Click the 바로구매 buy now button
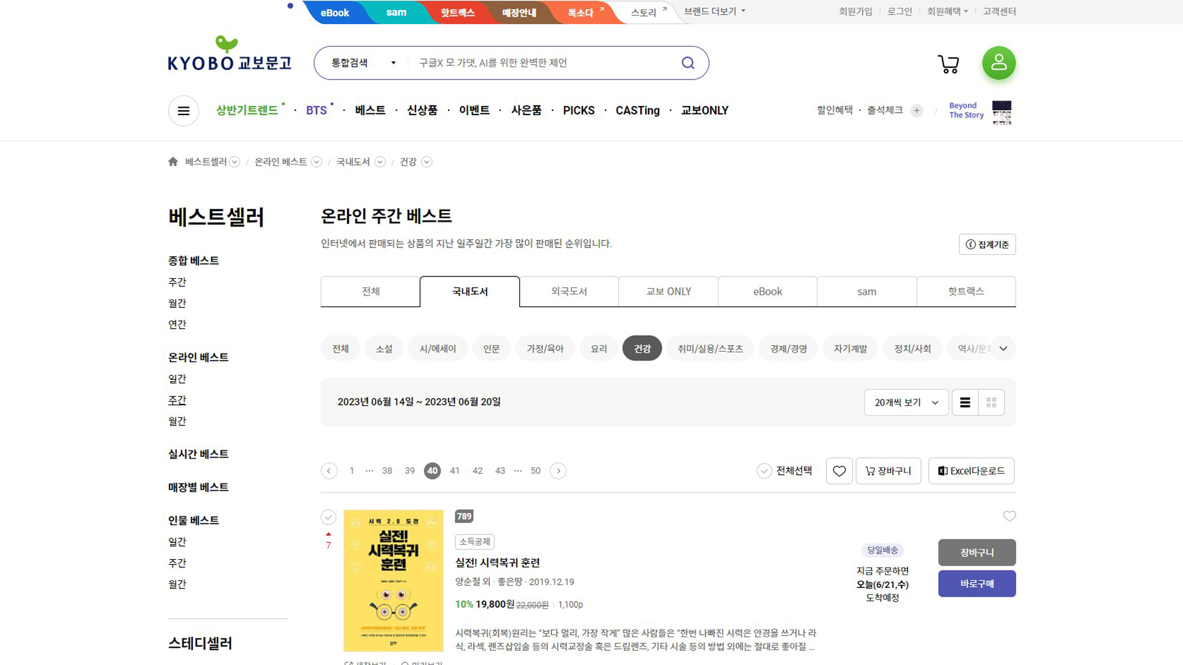The image size is (1183, 665). click(x=977, y=584)
